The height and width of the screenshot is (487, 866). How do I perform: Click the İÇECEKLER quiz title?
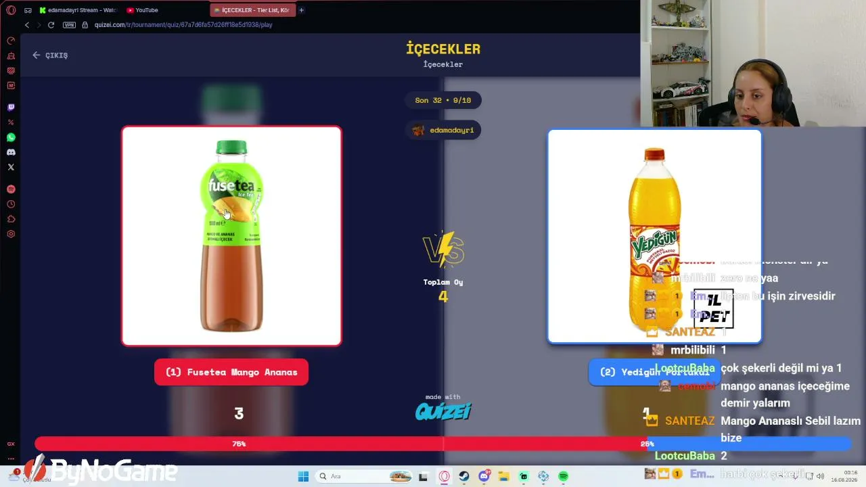(x=443, y=49)
